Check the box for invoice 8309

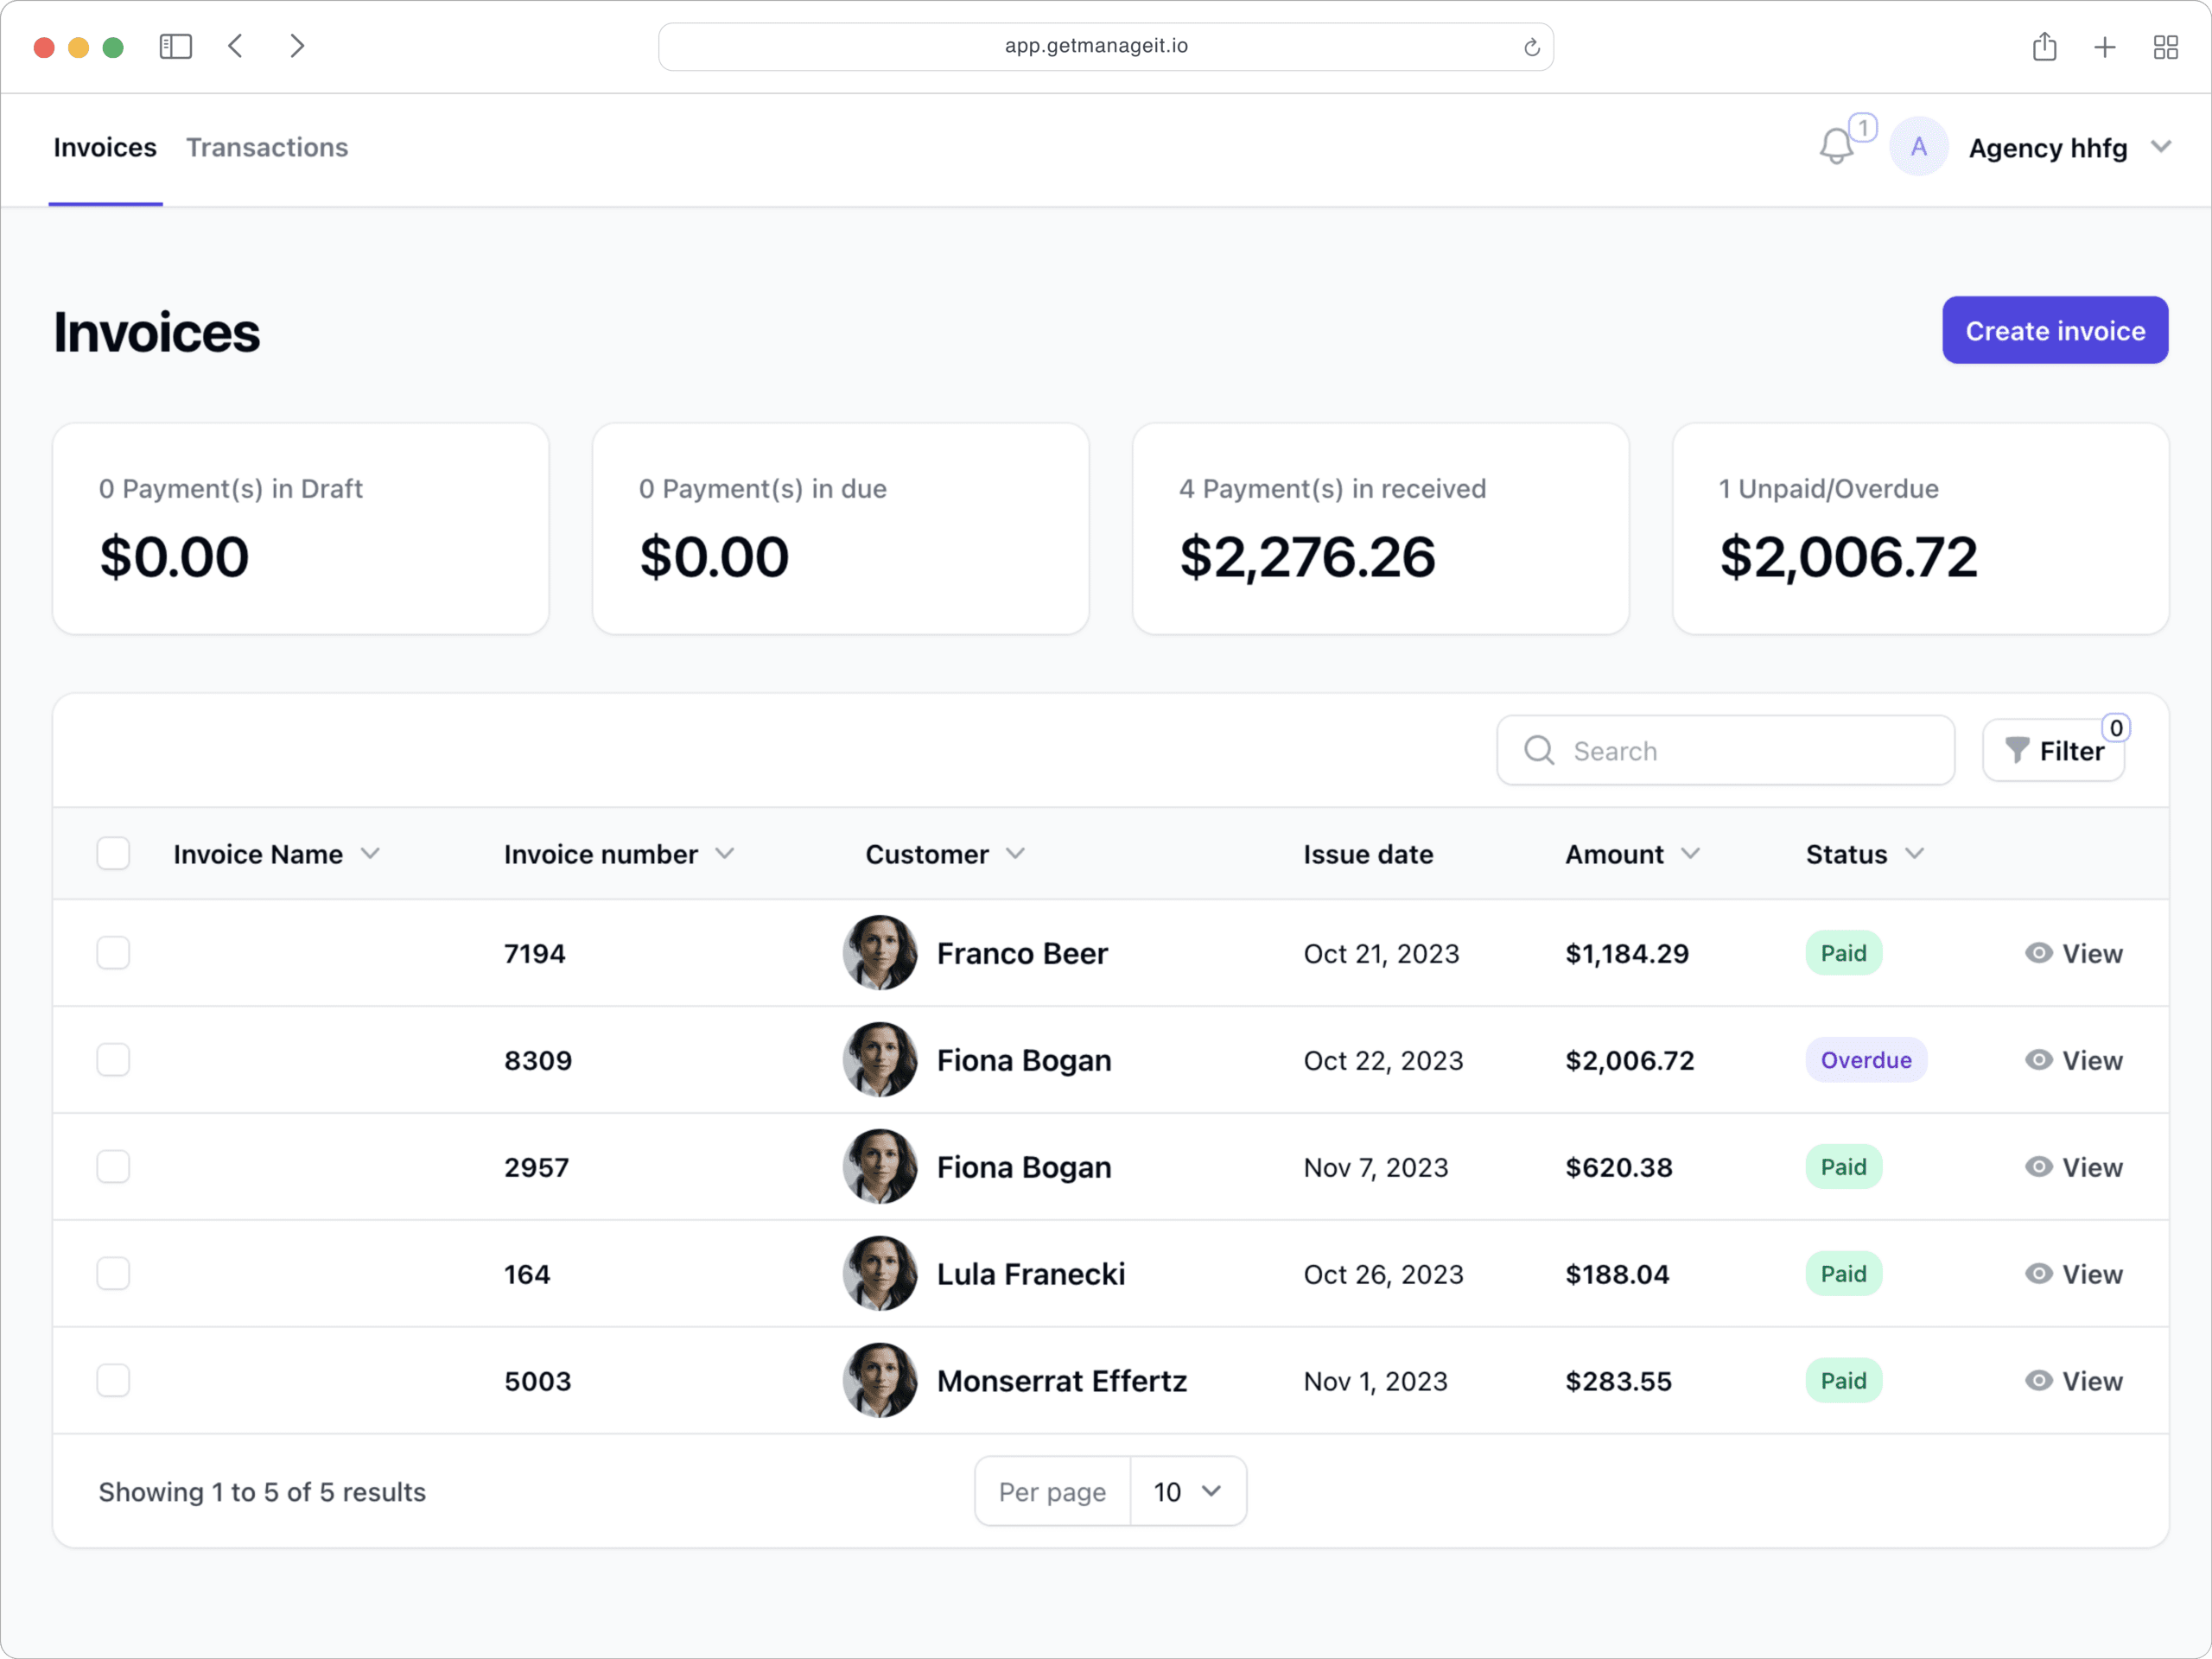tap(113, 1060)
